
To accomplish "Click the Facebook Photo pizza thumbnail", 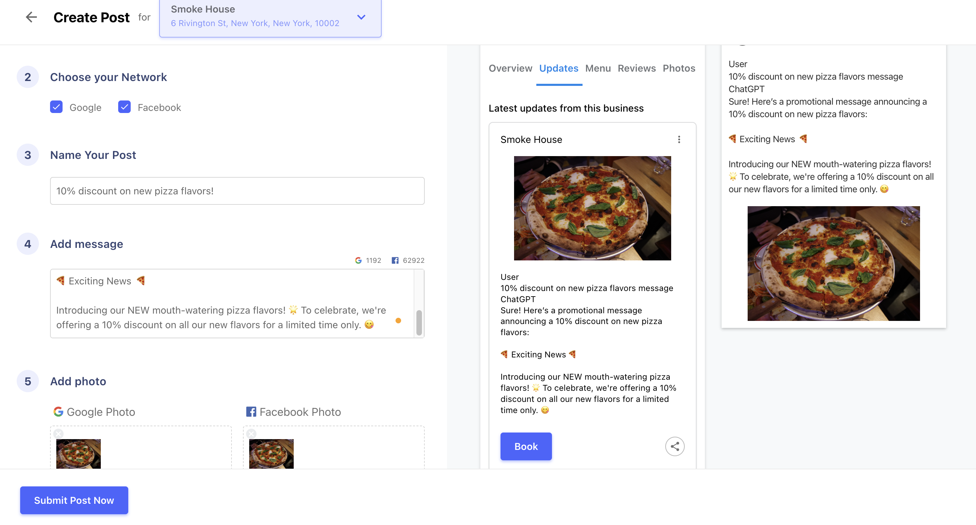I will pos(271,454).
